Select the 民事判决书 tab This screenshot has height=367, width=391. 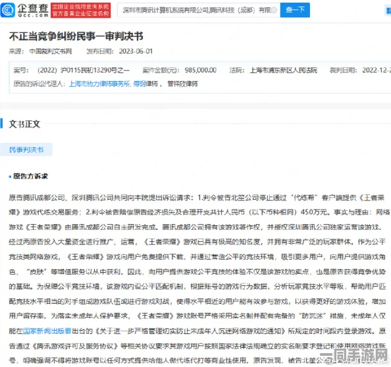26,150
